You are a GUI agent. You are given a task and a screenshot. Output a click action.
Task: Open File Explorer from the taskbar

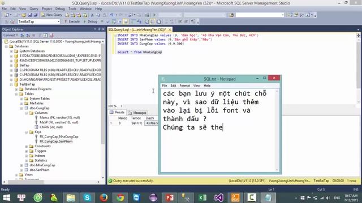(x=71, y=197)
